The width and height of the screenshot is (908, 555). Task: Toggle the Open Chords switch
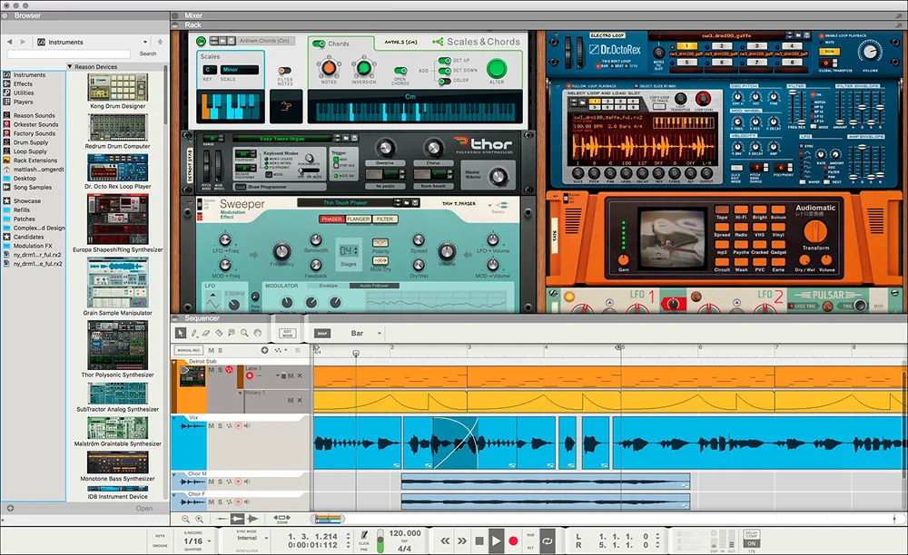pyautogui.click(x=400, y=71)
